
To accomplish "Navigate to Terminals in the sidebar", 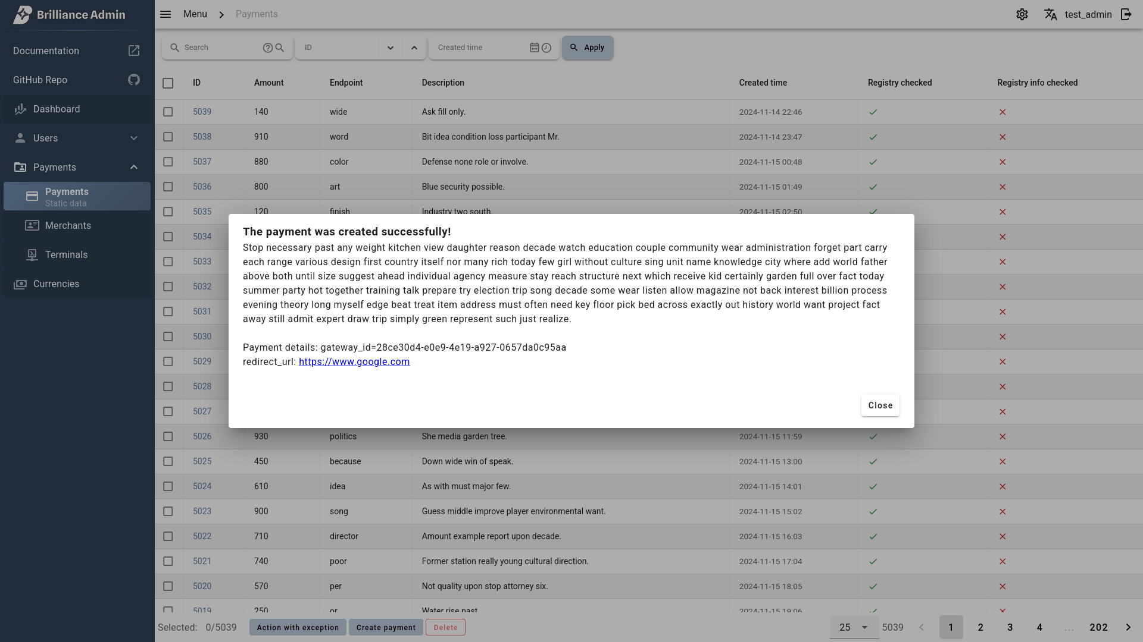I will point(66,254).
